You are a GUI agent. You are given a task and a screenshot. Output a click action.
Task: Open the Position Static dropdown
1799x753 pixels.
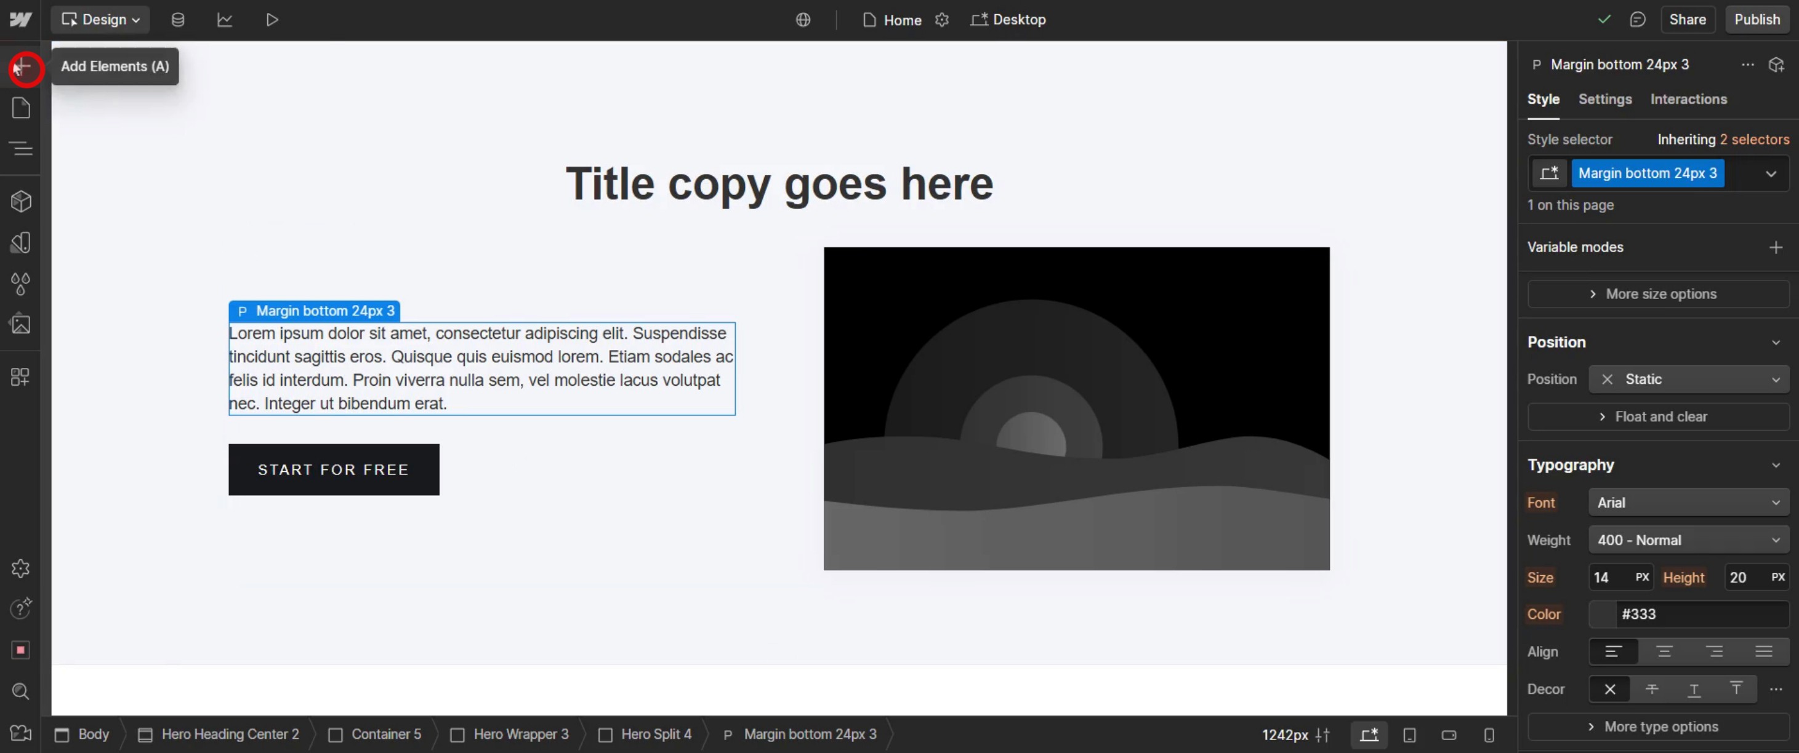pyautogui.click(x=1688, y=379)
